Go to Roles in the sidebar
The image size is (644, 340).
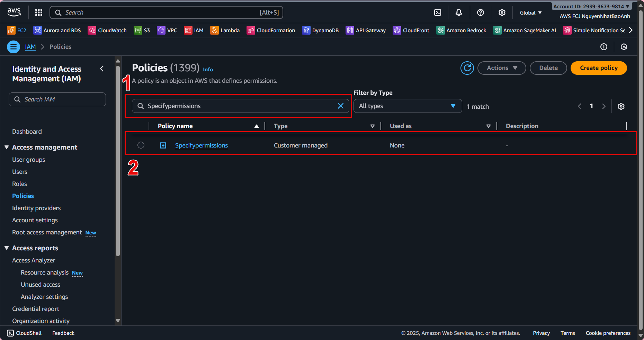19,184
